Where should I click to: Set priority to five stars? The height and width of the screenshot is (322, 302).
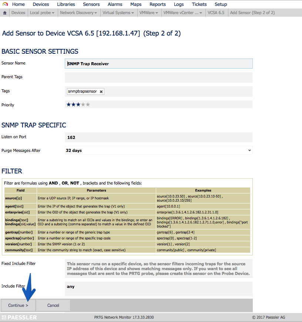(88, 104)
